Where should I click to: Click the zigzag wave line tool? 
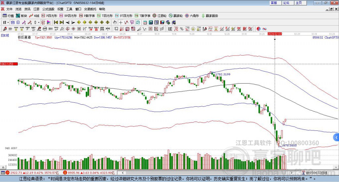click(x=145, y=29)
